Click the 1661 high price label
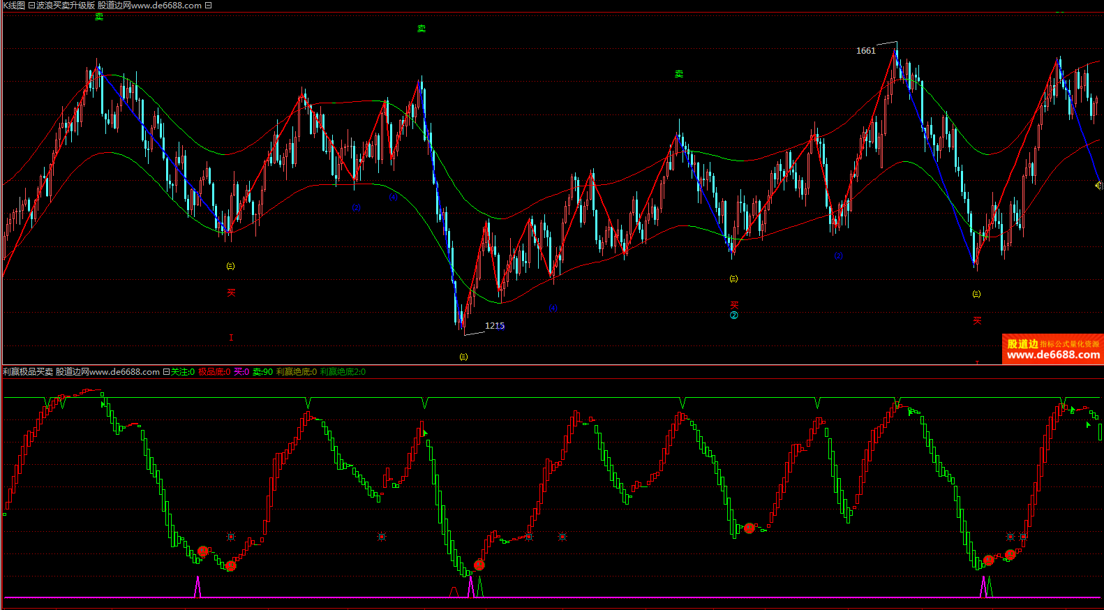The image size is (1104, 610). point(865,51)
